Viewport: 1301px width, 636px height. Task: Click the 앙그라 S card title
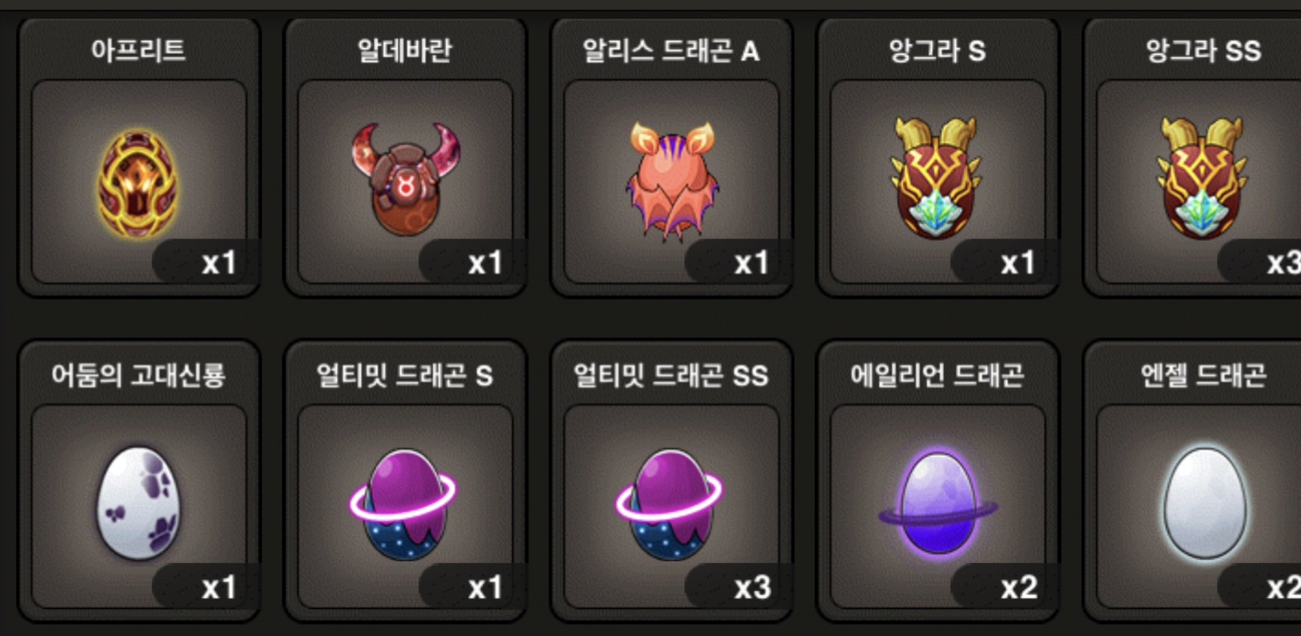937,50
